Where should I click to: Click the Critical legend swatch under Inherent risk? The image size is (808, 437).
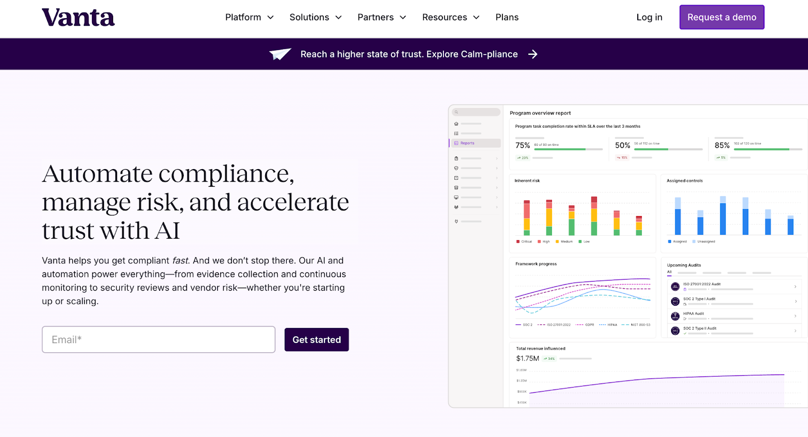pos(518,242)
